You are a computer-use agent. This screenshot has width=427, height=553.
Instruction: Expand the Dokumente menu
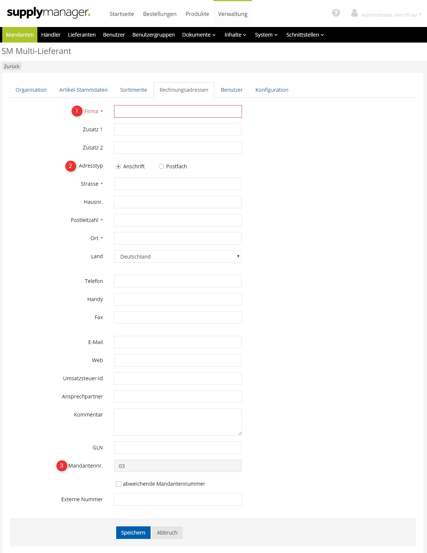(x=199, y=35)
